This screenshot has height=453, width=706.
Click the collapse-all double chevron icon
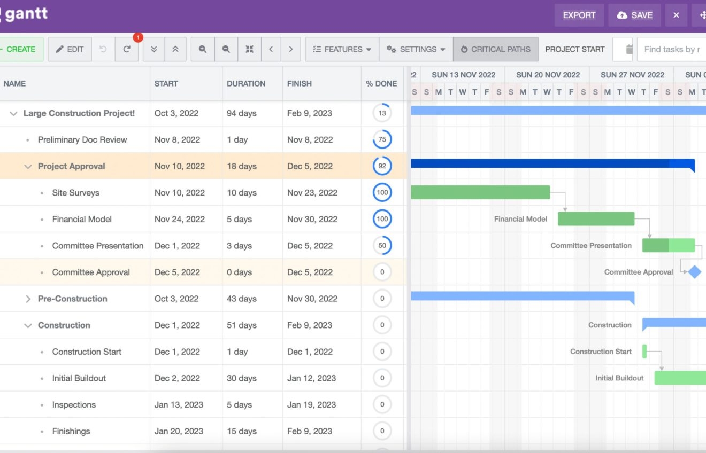[x=154, y=49]
